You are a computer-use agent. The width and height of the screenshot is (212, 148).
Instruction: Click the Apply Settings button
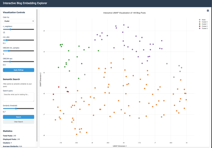click(x=19, y=70)
